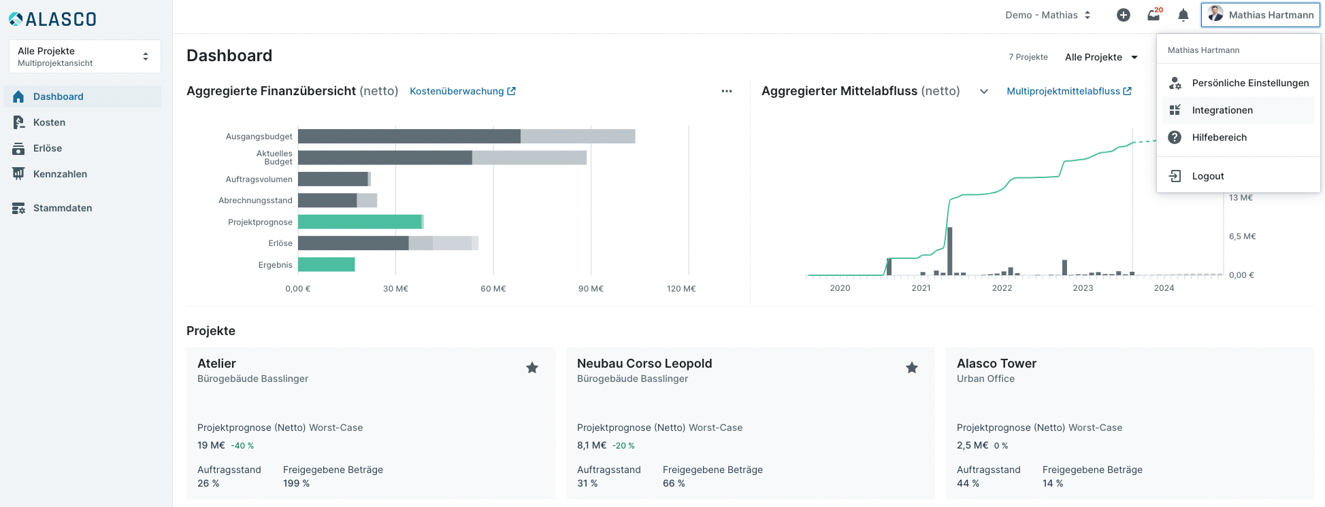Go to Kennzahlen in the sidebar

[x=60, y=174]
